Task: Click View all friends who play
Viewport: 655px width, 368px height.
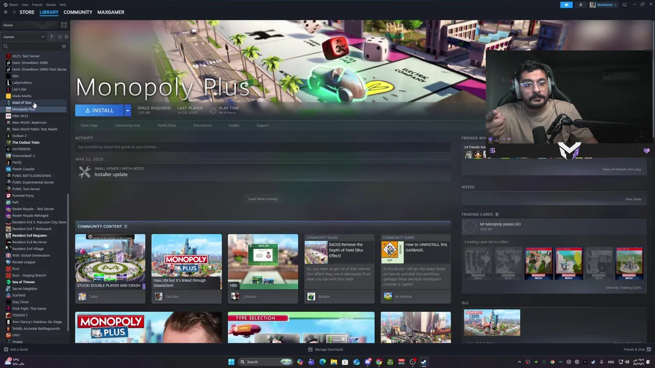Action: [x=622, y=169]
